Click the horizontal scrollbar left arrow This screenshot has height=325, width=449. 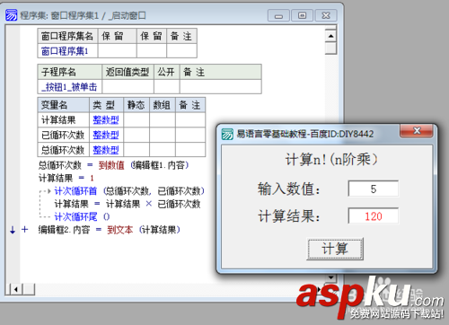click(16, 289)
